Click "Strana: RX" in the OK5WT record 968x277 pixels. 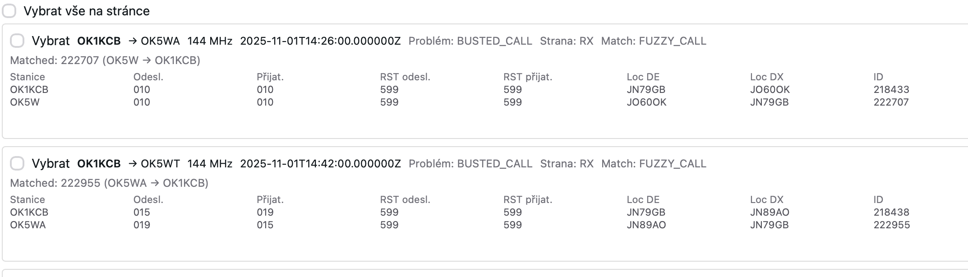(x=567, y=164)
